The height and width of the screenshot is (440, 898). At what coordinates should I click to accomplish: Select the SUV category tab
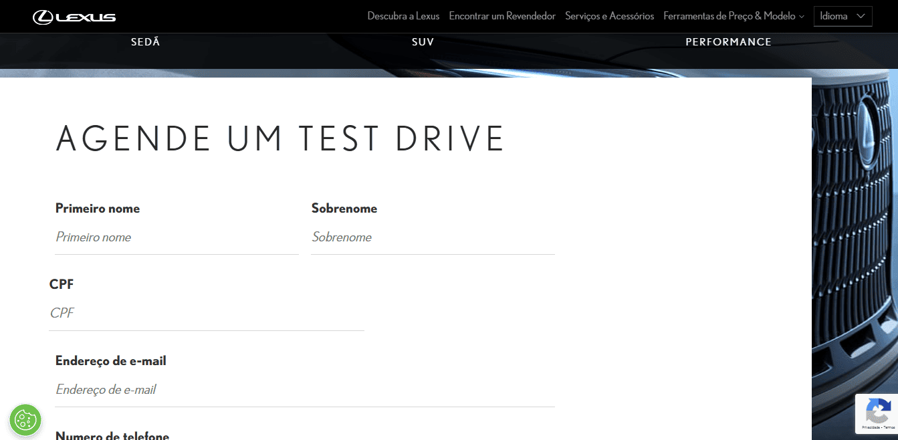tap(423, 42)
